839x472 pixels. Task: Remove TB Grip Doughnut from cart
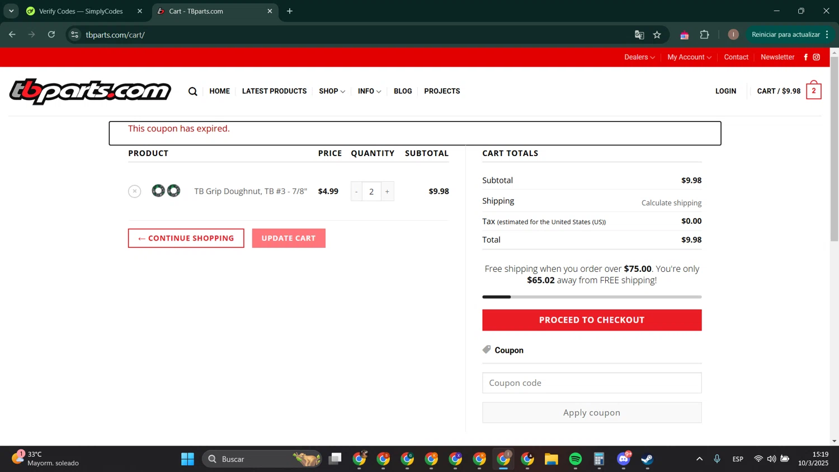click(134, 191)
